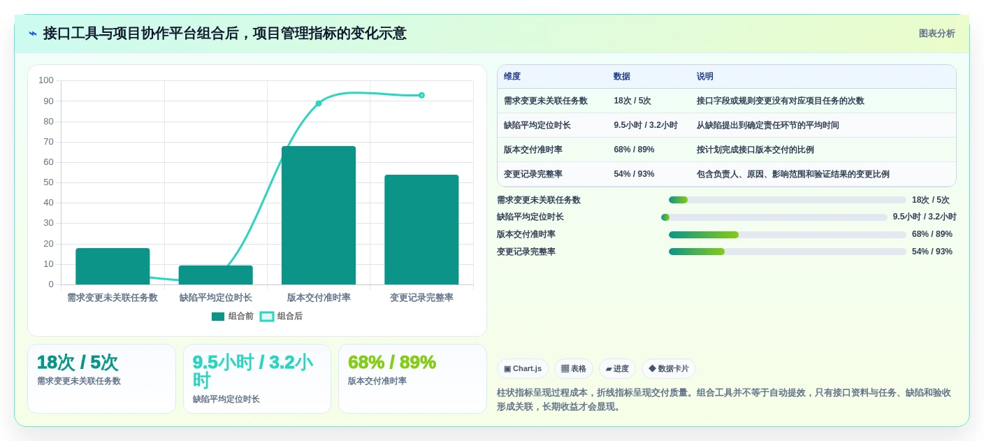Open the 68% / 89% data card

coord(412,379)
